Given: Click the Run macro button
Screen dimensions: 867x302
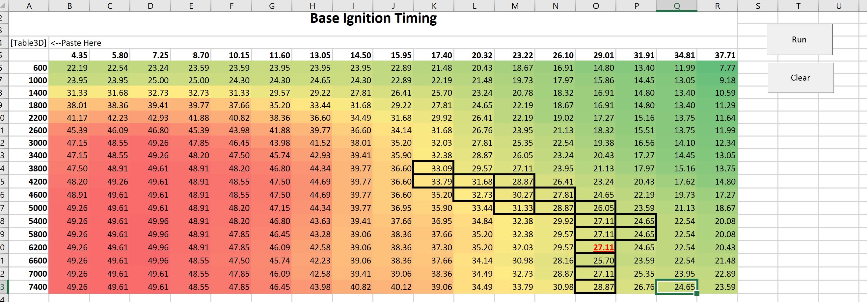Looking at the screenshot, I should [799, 40].
